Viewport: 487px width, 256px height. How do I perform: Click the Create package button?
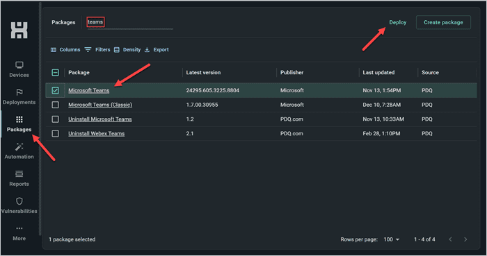pyautogui.click(x=443, y=23)
